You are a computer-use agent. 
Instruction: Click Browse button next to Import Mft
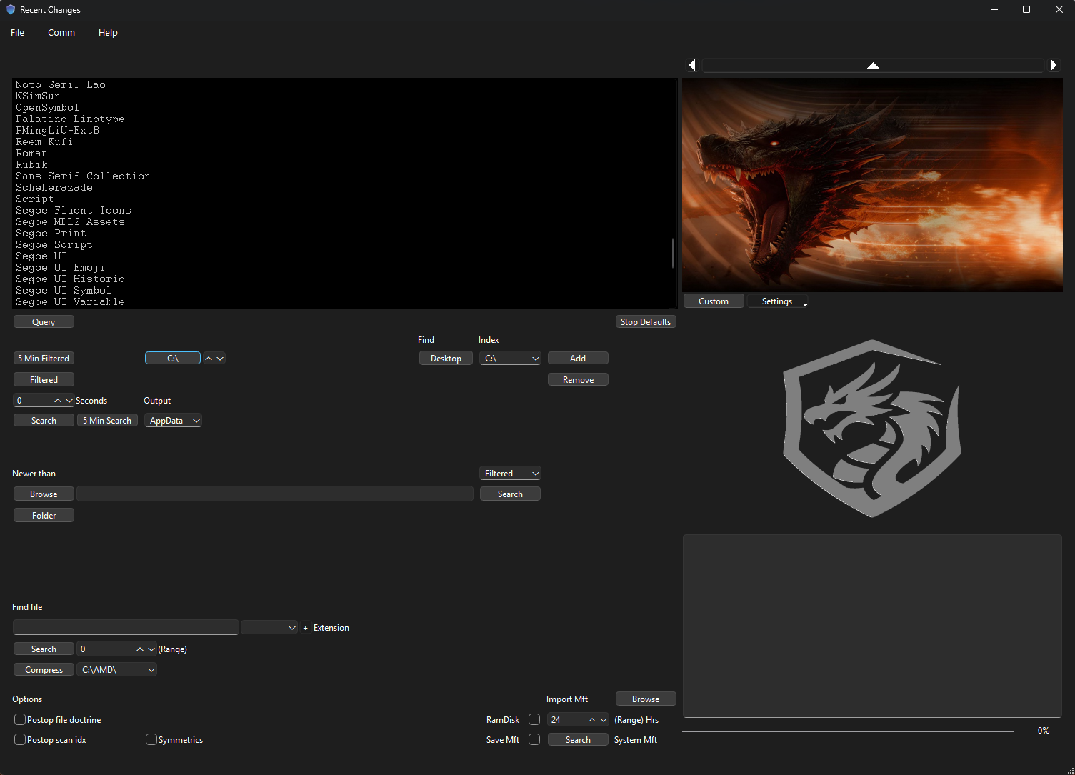point(646,699)
